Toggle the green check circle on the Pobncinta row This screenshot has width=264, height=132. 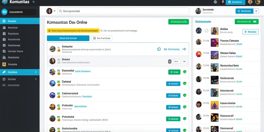coord(185,119)
